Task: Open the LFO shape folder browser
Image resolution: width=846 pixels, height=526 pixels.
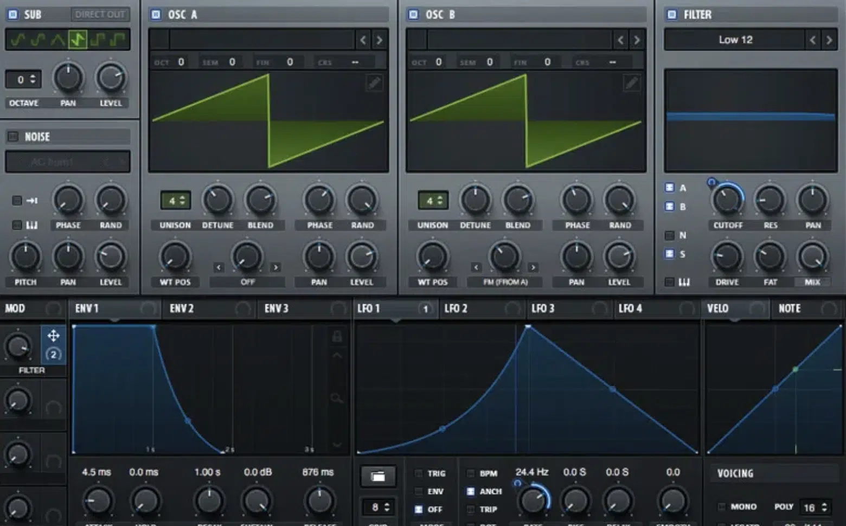Action: pos(378,477)
